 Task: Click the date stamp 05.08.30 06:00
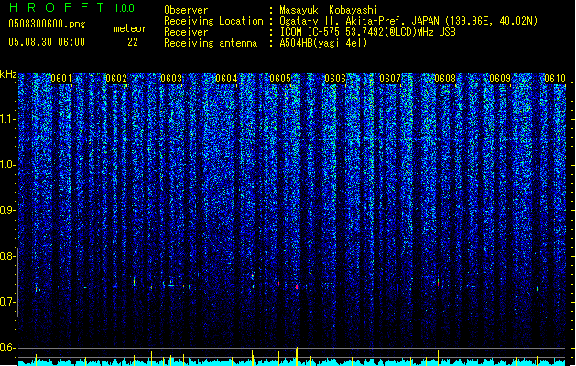coord(47,42)
